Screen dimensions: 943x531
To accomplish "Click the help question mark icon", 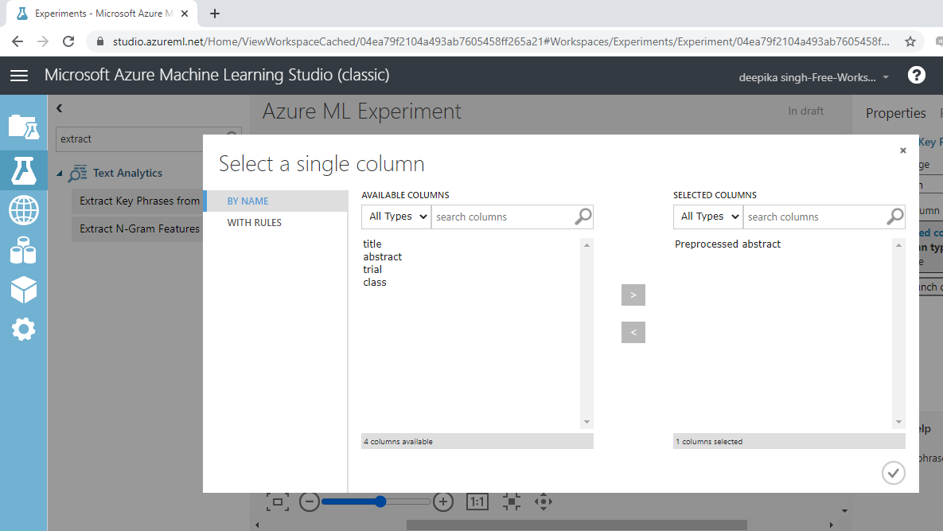I will pyautogui.click(x=916, y=75).
